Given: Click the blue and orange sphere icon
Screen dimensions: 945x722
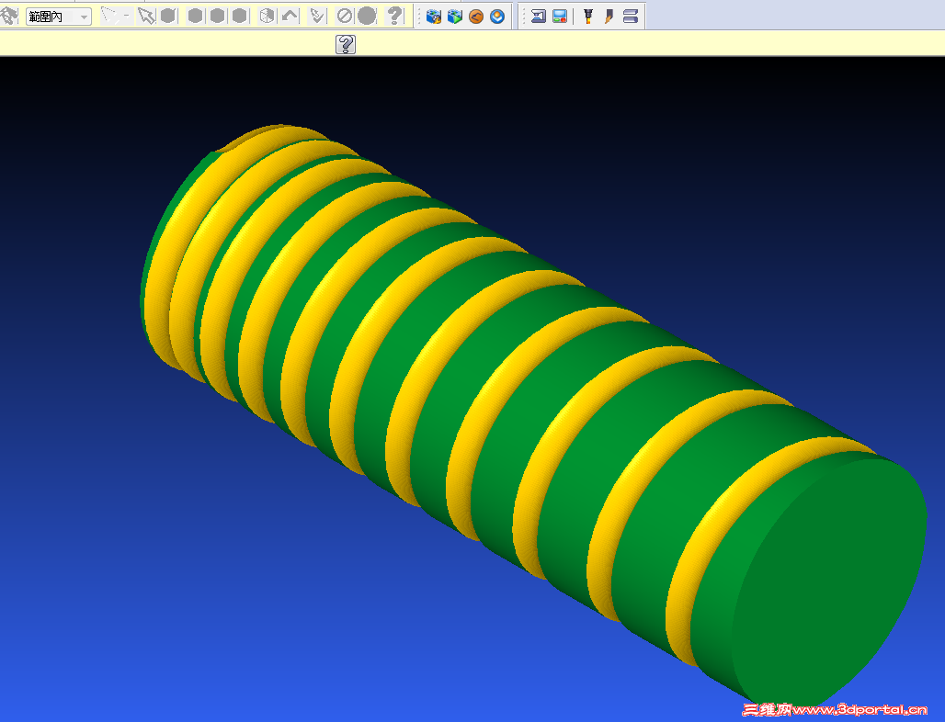Looking at the screenshot, I should (497, 17).
